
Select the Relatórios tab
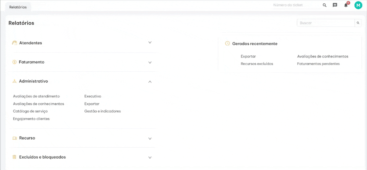point(18,7)
